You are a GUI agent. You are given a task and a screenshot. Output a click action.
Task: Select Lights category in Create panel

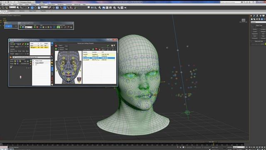(x=257, y=19)
